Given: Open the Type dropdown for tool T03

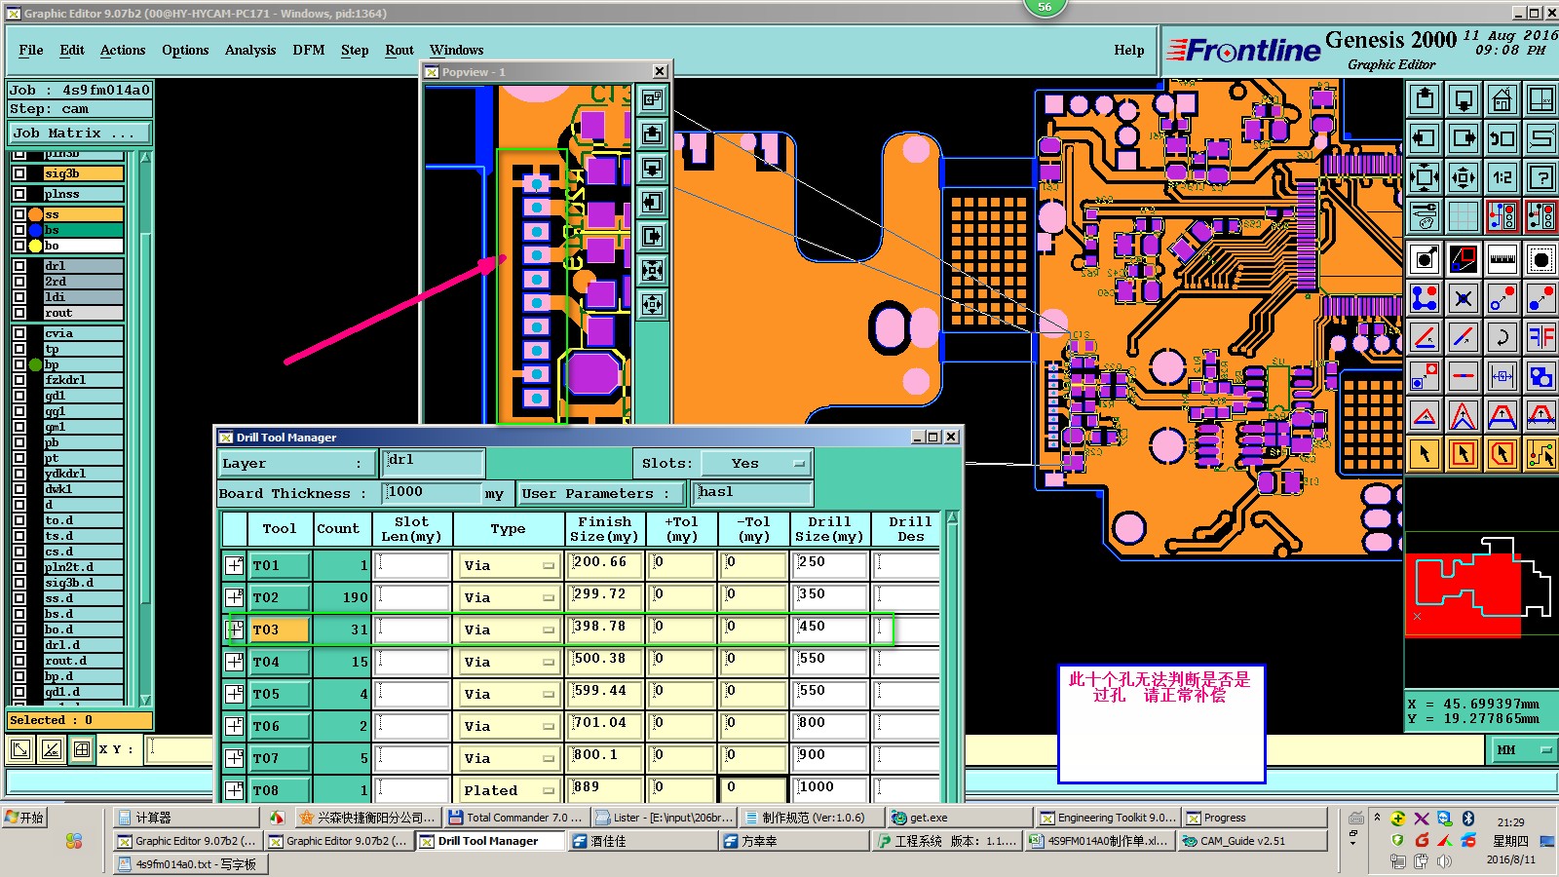Looking at the screenshot, I should pyautogui.click(x=508, y=629).
